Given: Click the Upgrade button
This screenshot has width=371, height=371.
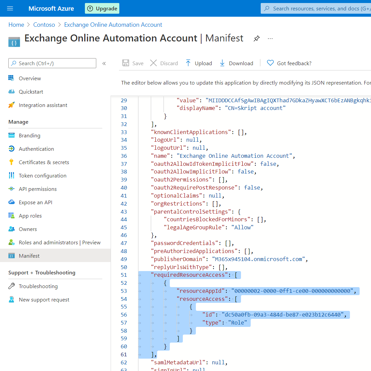Looking at the screenshot, I should coord(102,8).
